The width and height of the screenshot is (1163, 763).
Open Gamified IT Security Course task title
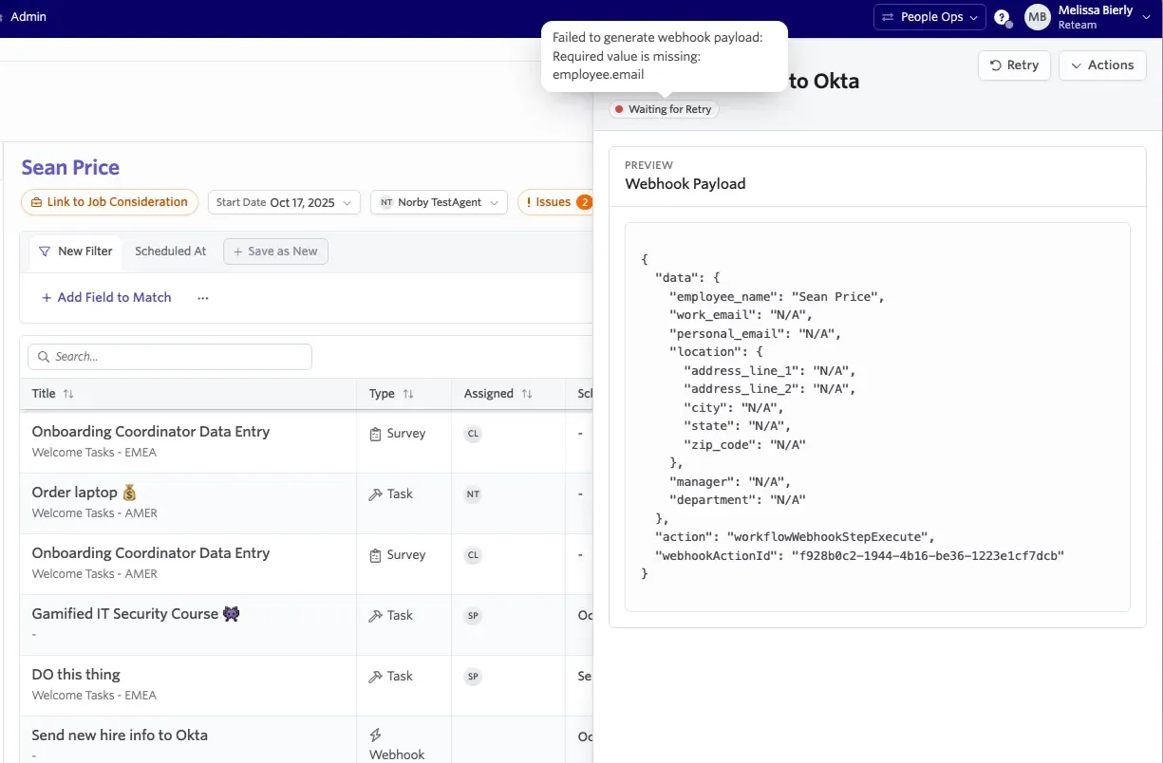pyautogui.click(x=136, y=614)
